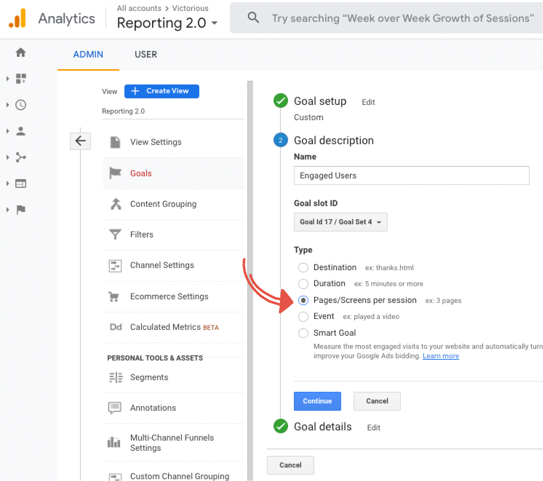Click the Create View button
Screen dimensions: 543x481
tap(162, 91)
